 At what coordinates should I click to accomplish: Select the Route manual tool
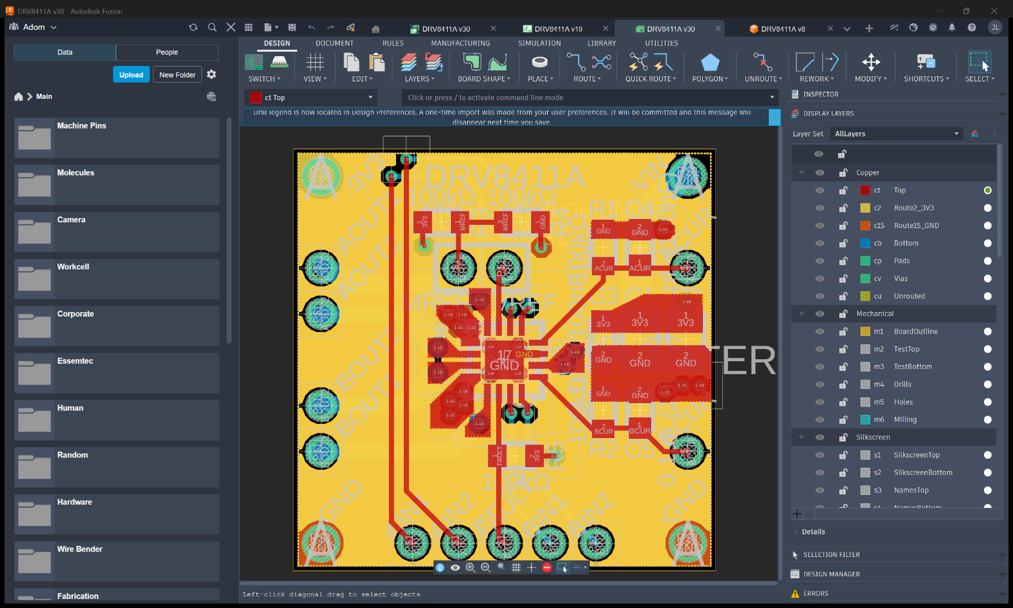[x=576, y=62]
